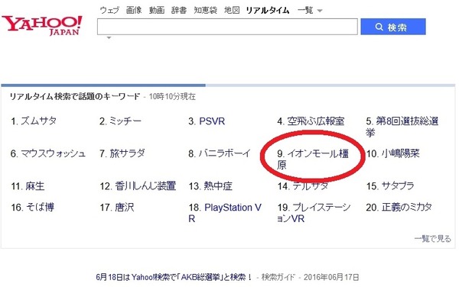Open trending keyword 香川しんじ装置
The height and width of the screenshot is (287, 459).
coord(145,186)
